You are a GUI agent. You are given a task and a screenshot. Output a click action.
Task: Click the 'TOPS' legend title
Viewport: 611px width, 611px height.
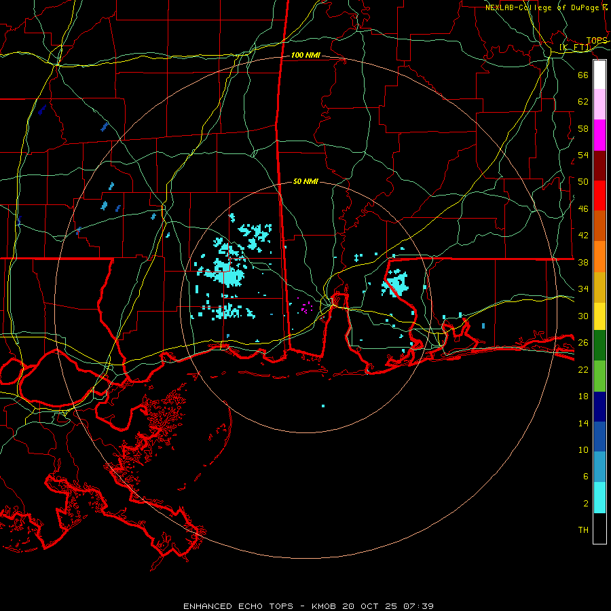tap(597, 41)
